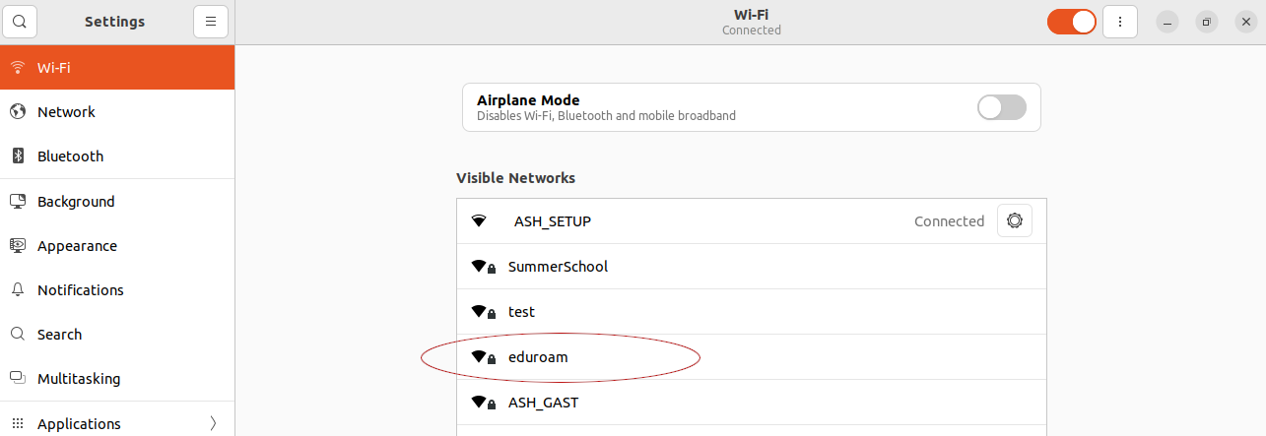Image resolution: width=1266 pixels, height=436 pixels.
Task: Click the Background monitor icon in sidebar
Action: click(18, 202)
